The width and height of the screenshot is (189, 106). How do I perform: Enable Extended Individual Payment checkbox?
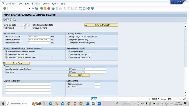[69, 43]
